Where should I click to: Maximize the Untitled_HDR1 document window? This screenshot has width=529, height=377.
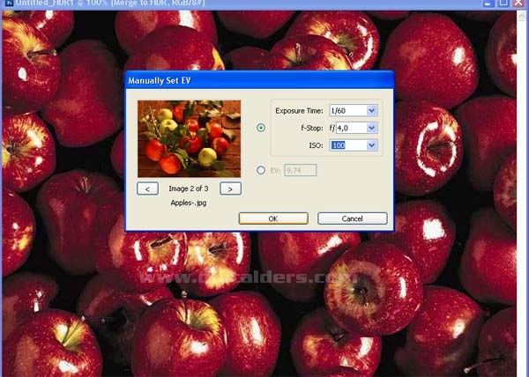[x=503, y=3]
